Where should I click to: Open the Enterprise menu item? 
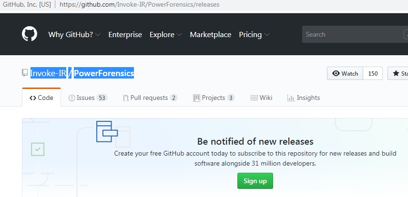pos(125,34)
